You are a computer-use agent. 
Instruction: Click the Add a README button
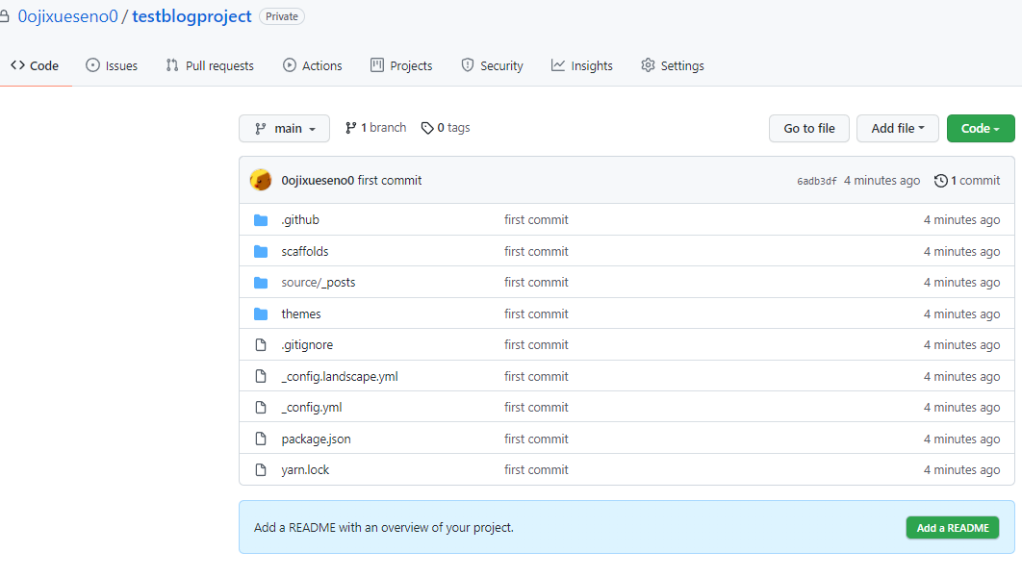tap(953, 528)
